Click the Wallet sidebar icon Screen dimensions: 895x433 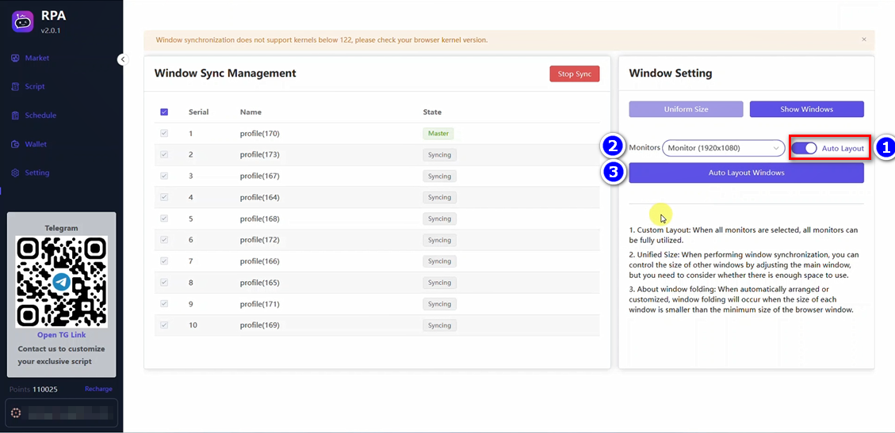pyautogui.click(x=16, y=144)
